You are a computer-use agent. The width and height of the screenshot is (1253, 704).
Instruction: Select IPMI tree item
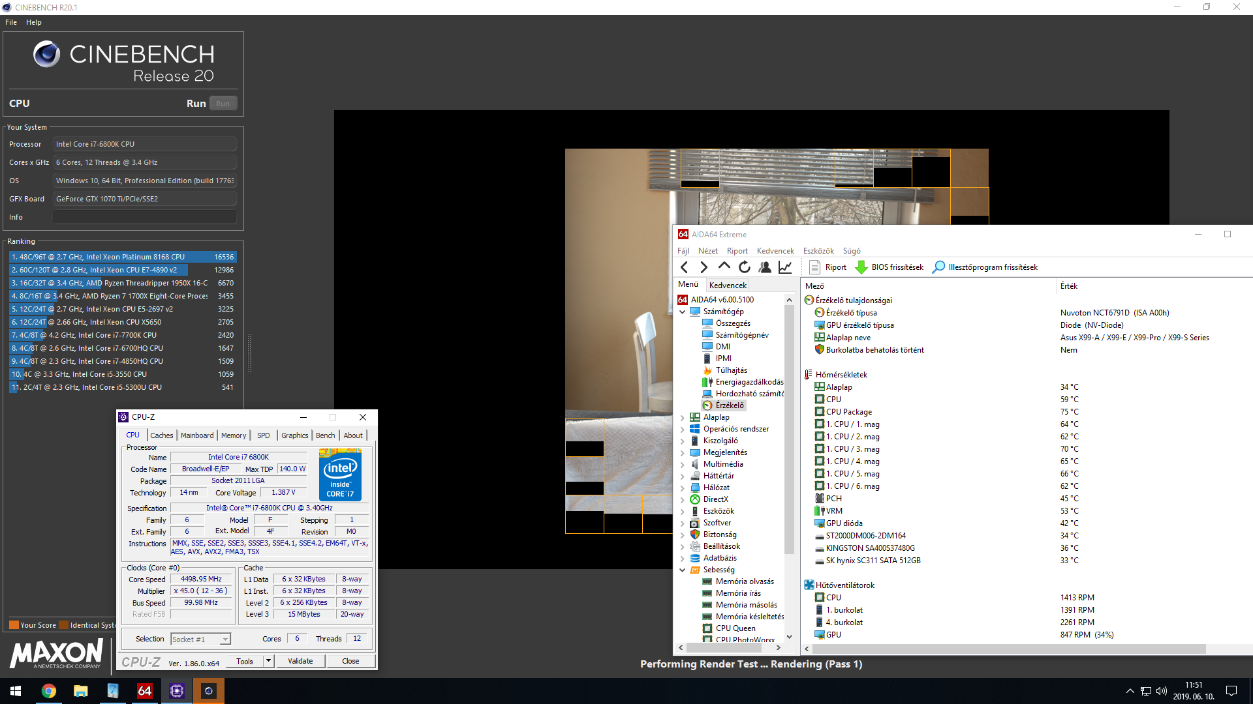point(717,359)
